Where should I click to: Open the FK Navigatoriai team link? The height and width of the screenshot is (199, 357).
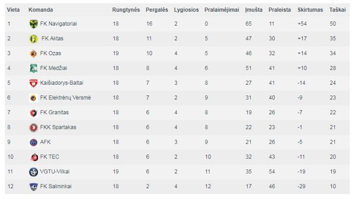[x=58, y=24]
